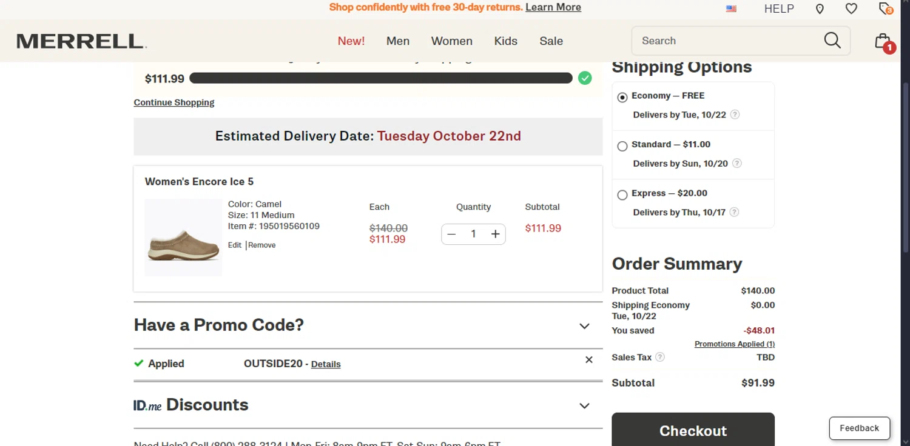Screen dimensions: 910x446
Task: Click info icon beside Express delivery date
Action: (x=734, y=212)
